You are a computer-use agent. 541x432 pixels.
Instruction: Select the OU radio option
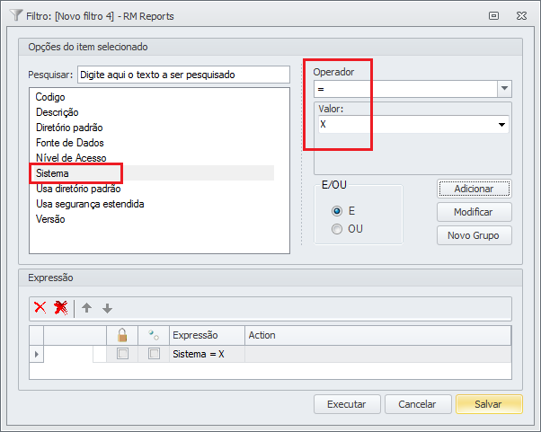tap(337, 229)
